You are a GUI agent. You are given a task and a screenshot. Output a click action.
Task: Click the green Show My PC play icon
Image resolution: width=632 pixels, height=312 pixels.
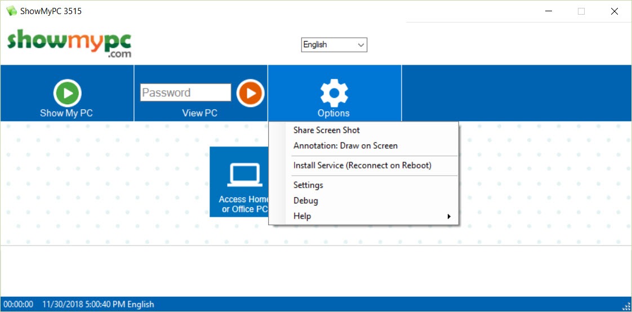(x=67, y=93)
